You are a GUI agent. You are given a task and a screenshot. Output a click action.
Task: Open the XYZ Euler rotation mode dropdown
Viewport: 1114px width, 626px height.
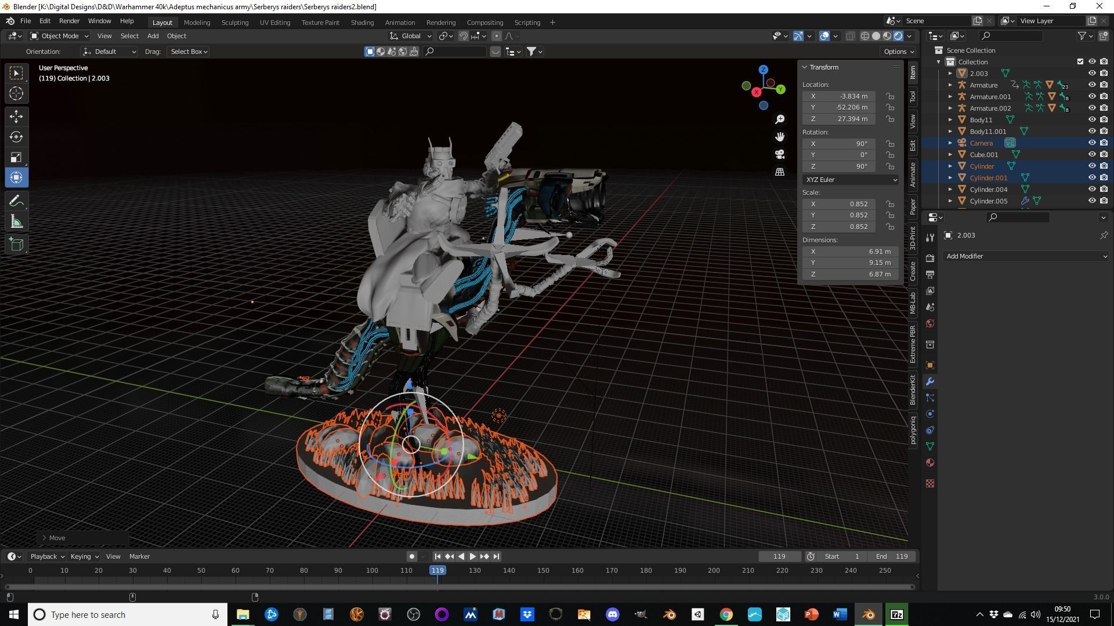[851, 180]
